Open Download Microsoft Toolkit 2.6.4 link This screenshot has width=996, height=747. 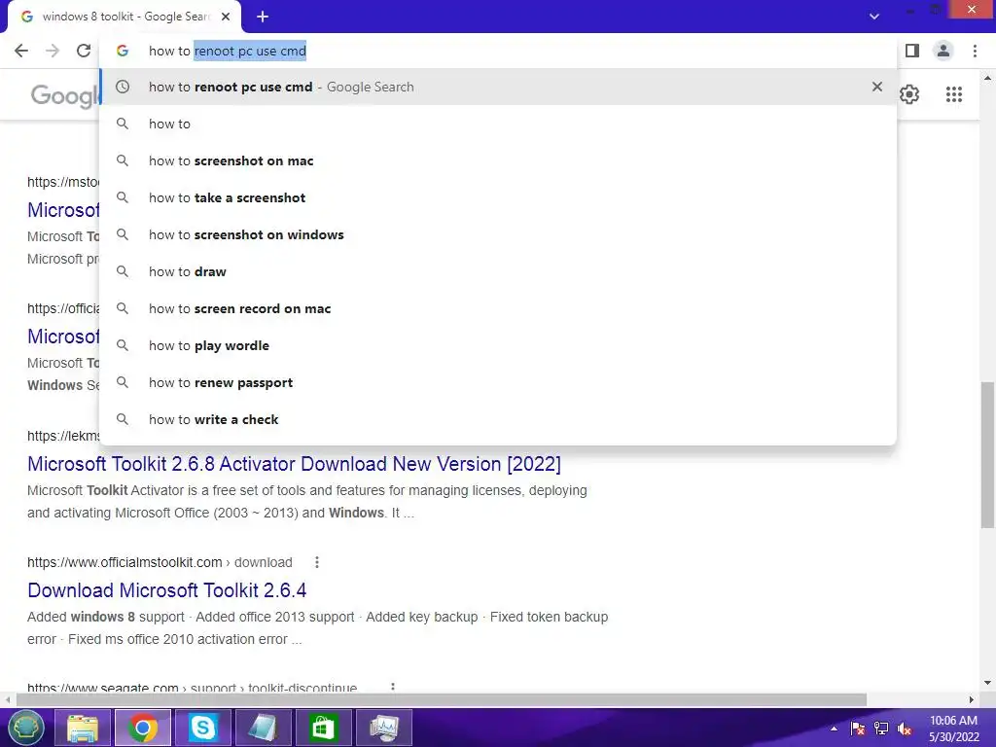[167, 590]
